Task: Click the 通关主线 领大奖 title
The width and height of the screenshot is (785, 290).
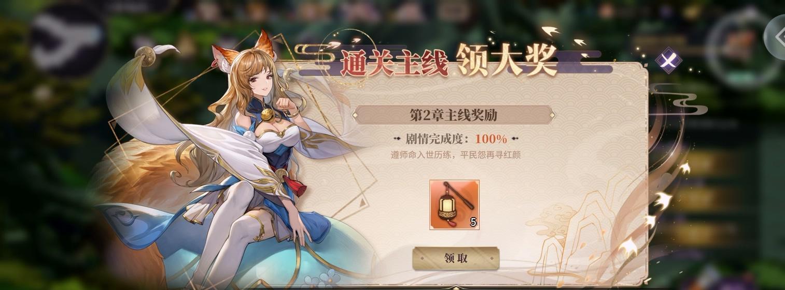Action: (449, 61)
